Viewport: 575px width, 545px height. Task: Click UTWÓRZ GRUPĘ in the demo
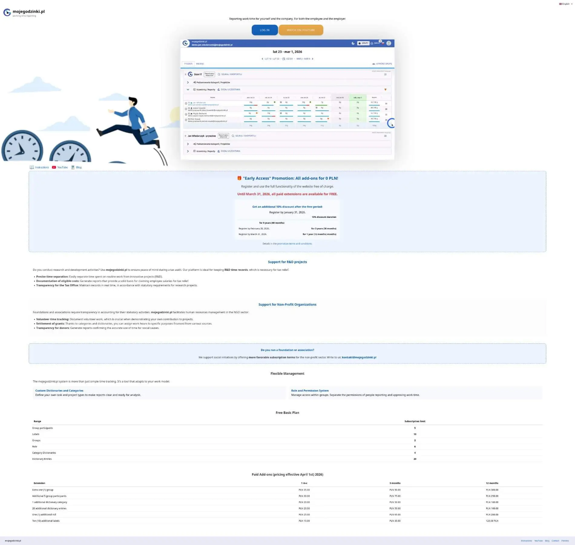(382, 64)
